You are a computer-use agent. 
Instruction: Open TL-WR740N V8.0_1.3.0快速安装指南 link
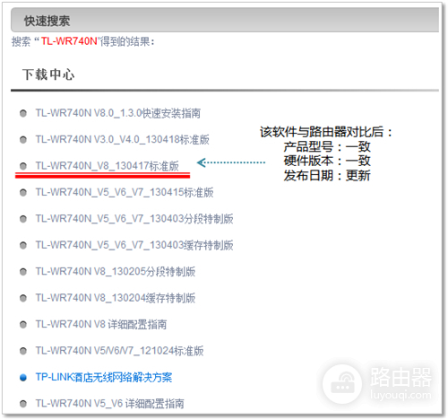tap(118, 113)
